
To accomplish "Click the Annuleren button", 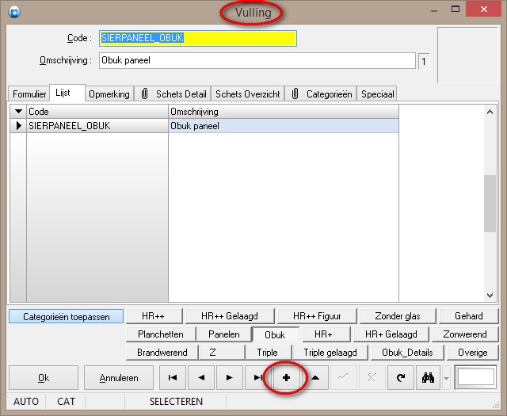I will click(119, 377).
